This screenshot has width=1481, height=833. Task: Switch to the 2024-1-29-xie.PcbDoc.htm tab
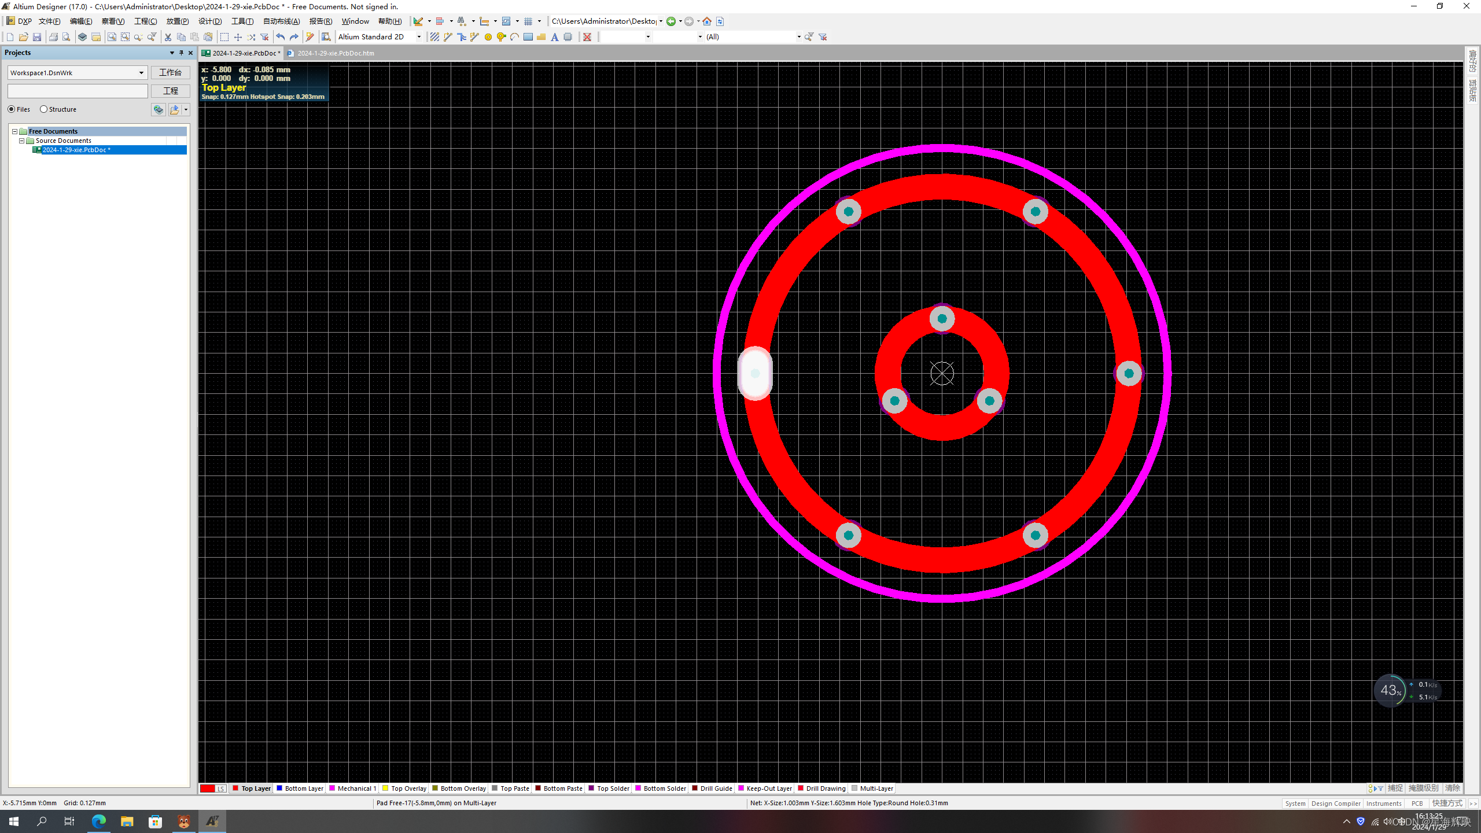(x=335, y=53)
